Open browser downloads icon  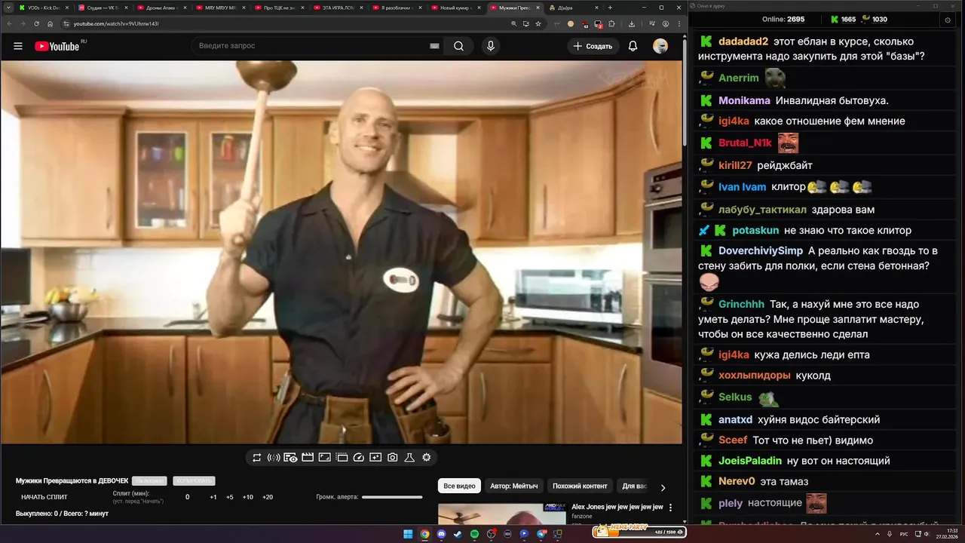(x=632, y=23)
